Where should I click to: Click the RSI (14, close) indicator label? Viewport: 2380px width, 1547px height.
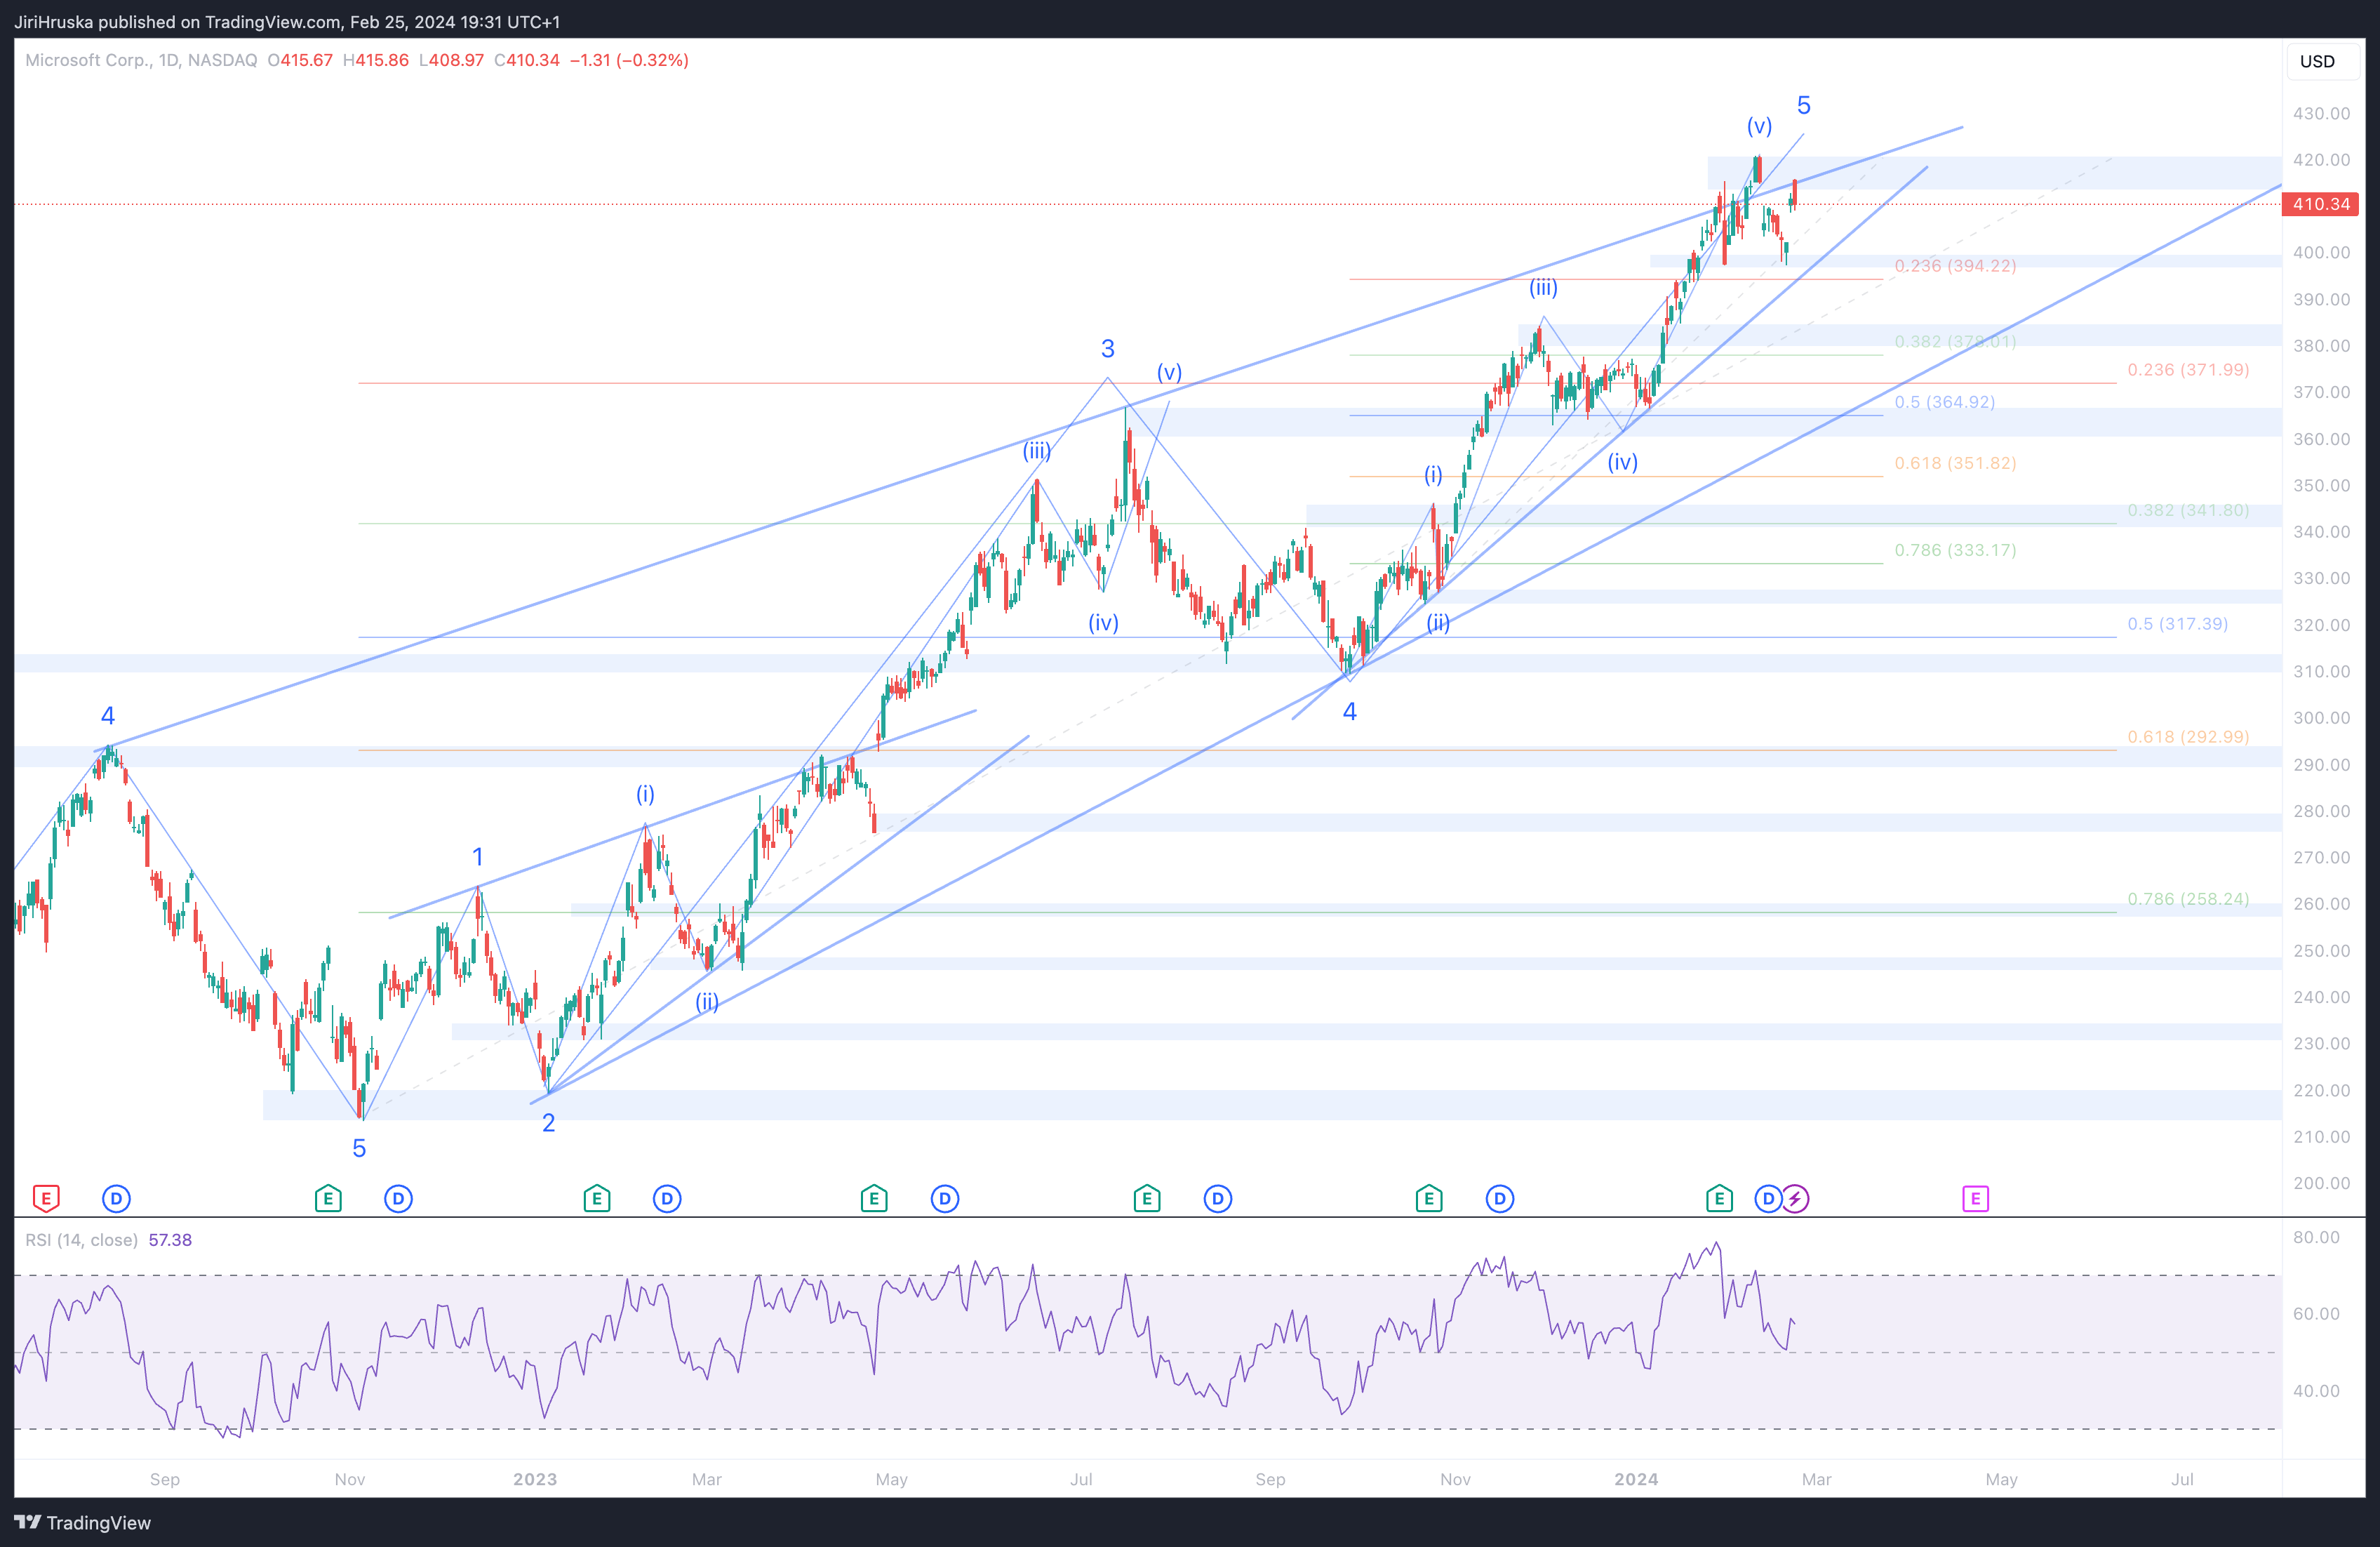pos(81,1240)
